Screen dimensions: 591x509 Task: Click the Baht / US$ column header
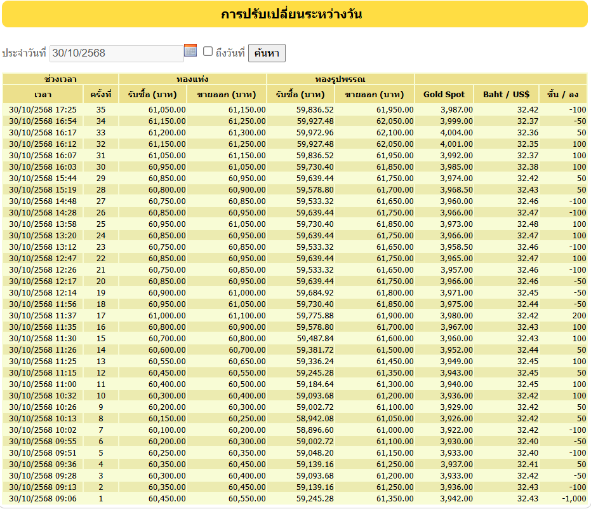pos(506,94)
